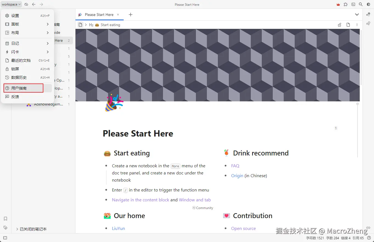Click the editor scroll position handle
This screenshot has height=242, width=374.
[x=357, y=104]
